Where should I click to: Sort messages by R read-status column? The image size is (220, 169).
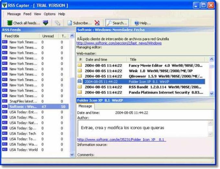point(80,59)
